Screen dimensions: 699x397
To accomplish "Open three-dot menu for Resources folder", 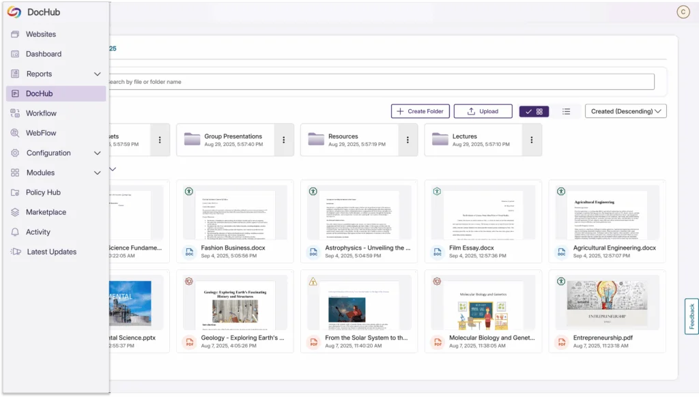I will [x=408, y=140].
